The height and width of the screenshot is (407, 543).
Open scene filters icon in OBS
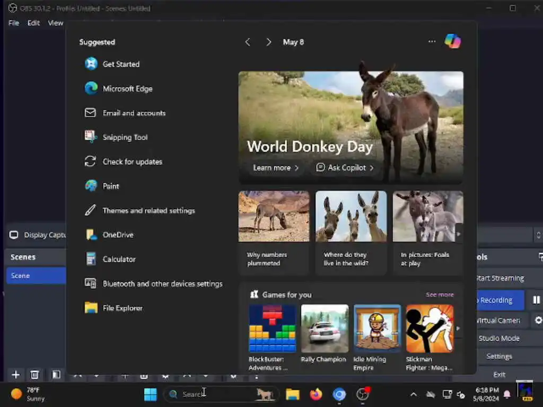(x=56, y=375)
